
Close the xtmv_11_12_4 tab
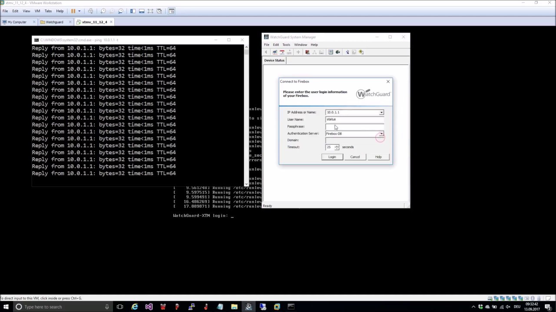(111, 22)
